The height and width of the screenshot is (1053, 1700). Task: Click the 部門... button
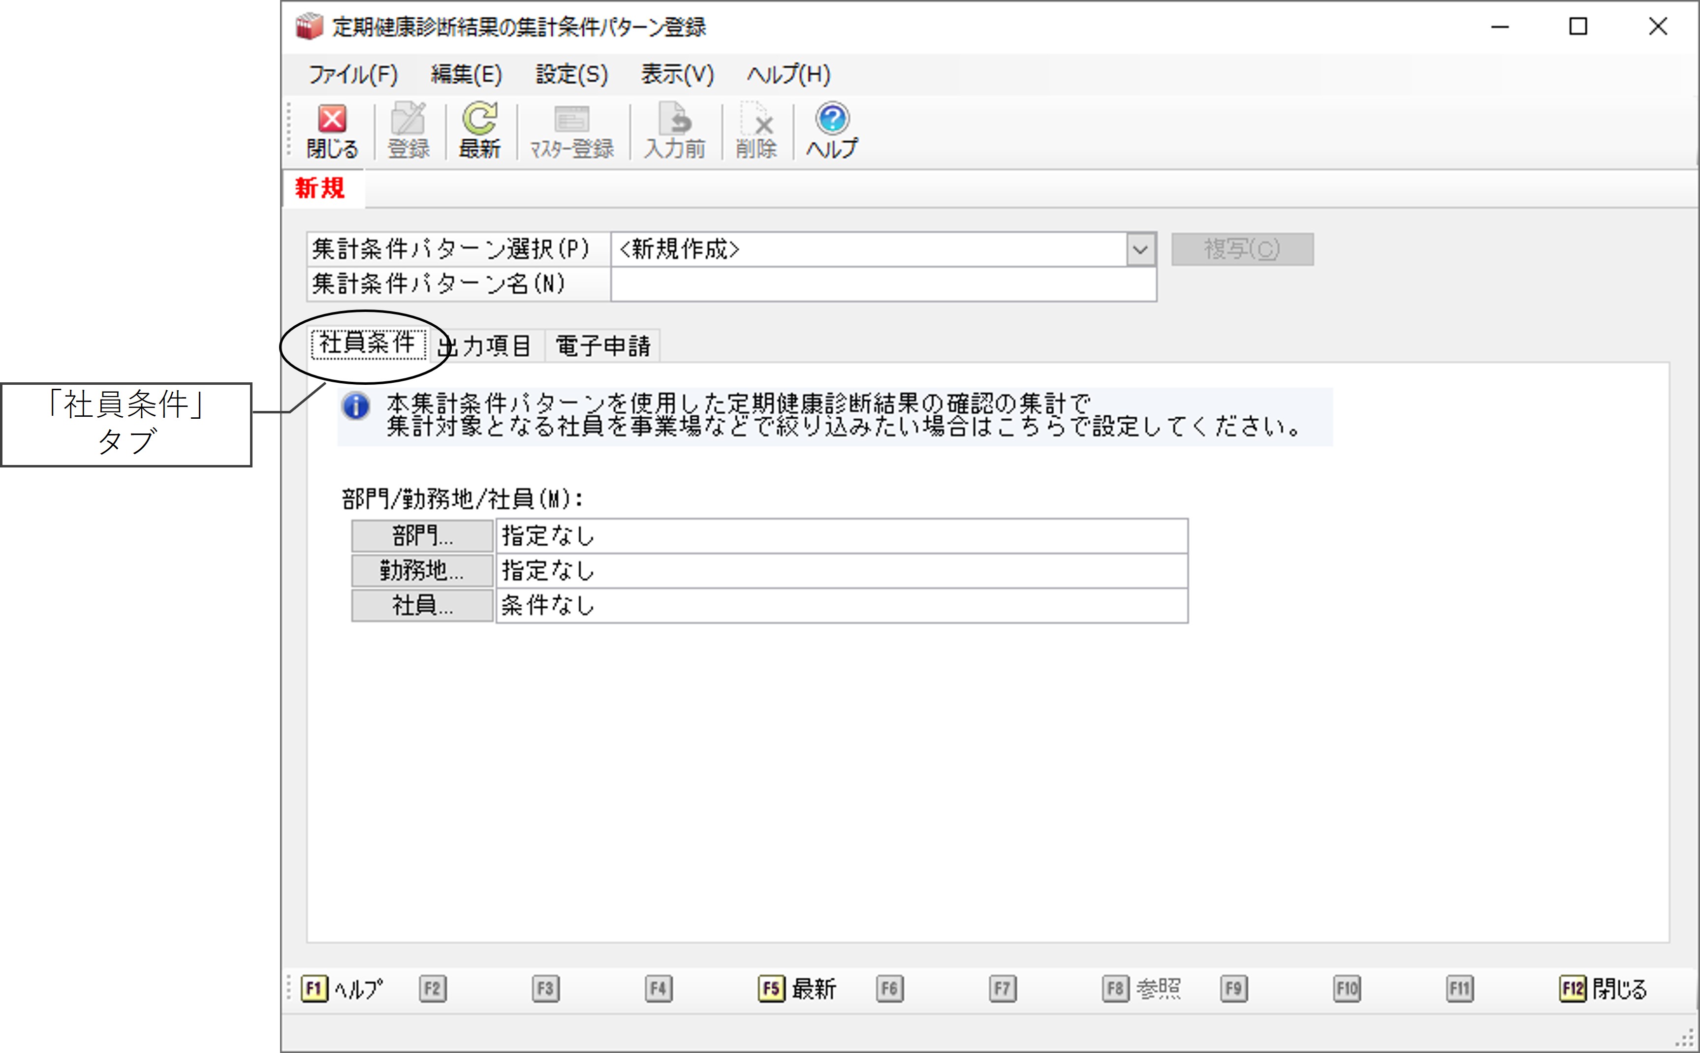[x=422, y=535]
